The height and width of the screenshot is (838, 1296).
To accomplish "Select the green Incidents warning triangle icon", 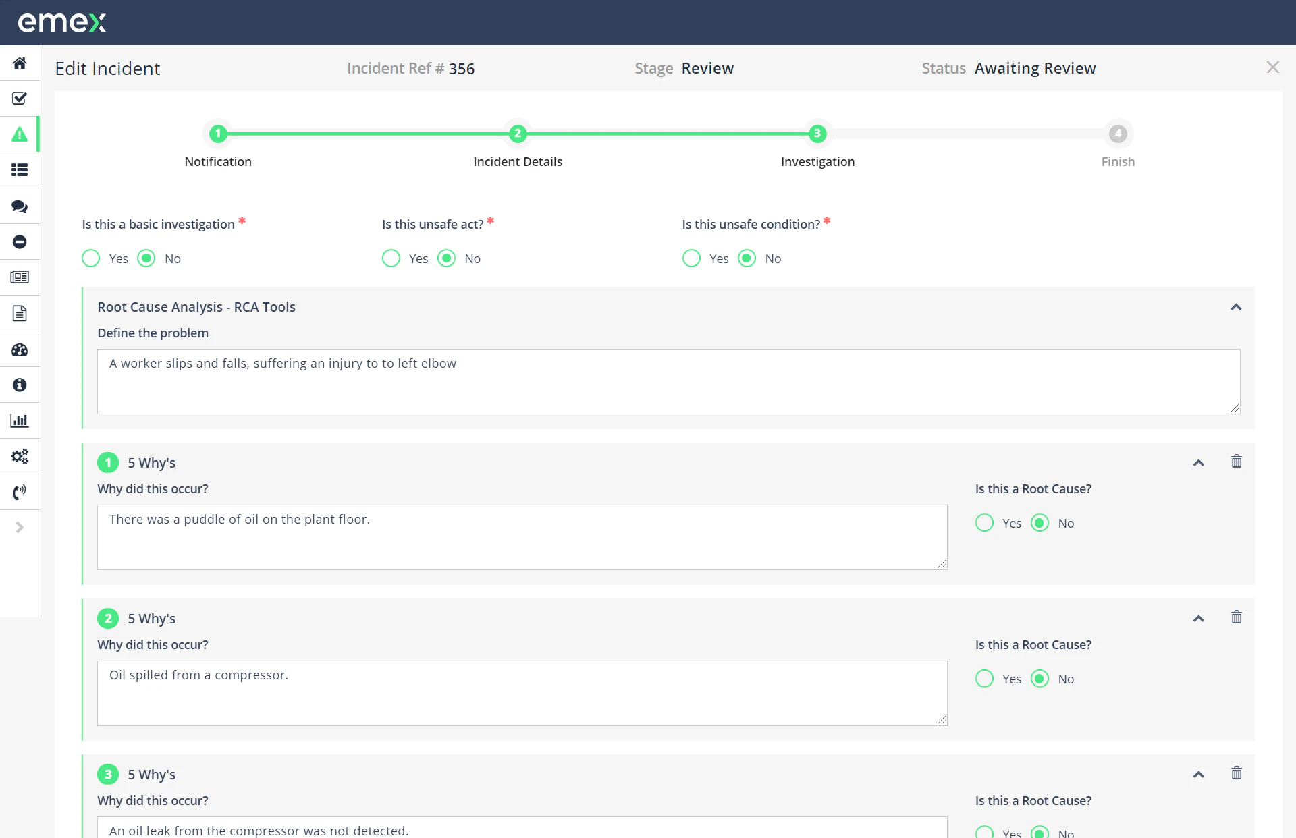I will 20,134.
